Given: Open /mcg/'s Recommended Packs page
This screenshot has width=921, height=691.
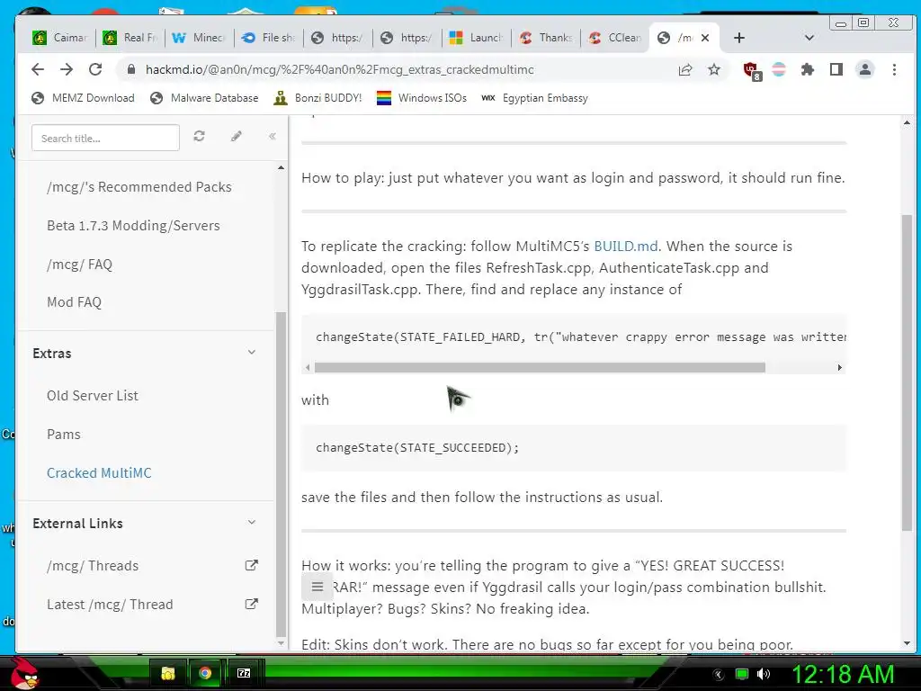Looking at the screenshot, I should coord(139,187).
